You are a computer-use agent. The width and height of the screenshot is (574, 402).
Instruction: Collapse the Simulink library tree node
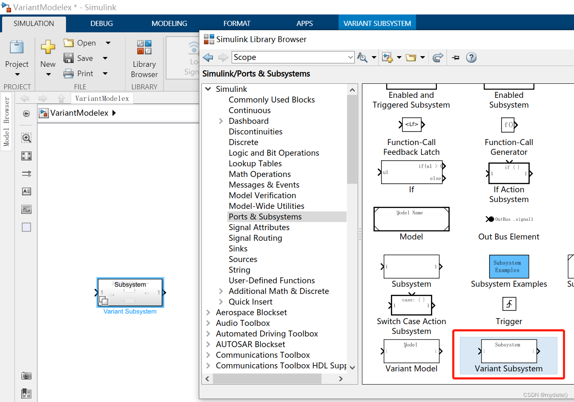click(208, 89)
